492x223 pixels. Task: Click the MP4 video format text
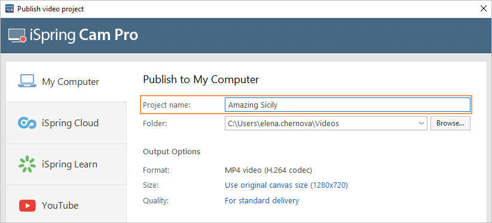tap(268, 170)
